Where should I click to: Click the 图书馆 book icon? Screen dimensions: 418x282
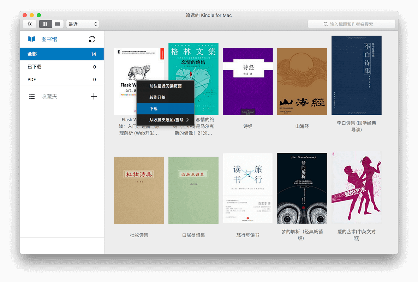(x=32, y=39)
